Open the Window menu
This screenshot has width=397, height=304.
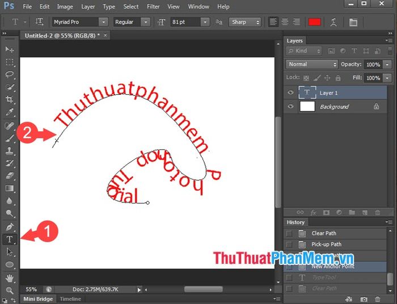point(198,7)
